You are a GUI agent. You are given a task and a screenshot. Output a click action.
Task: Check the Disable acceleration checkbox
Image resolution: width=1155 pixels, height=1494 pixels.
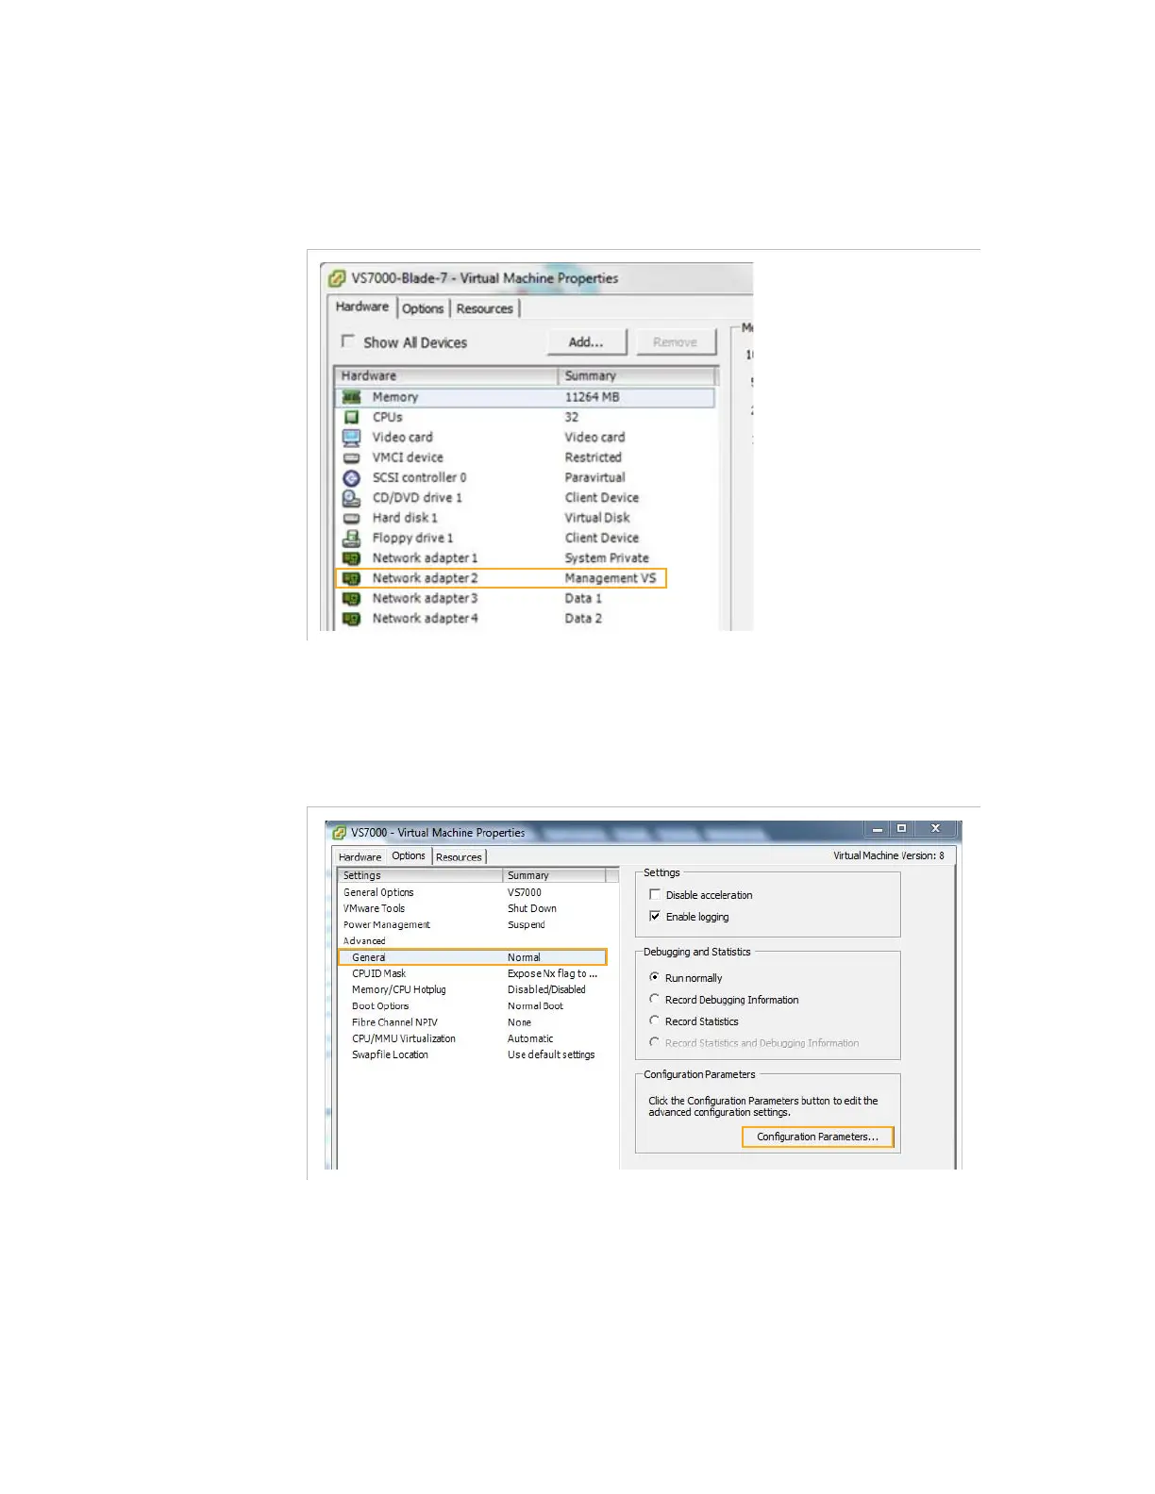point(655,894)
